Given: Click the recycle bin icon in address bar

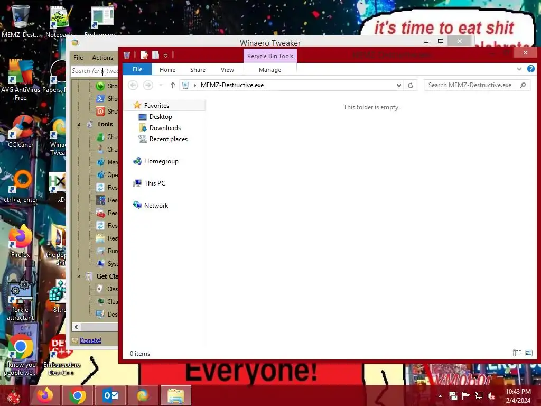Looking at the screenshot, I should click(185, 85).
